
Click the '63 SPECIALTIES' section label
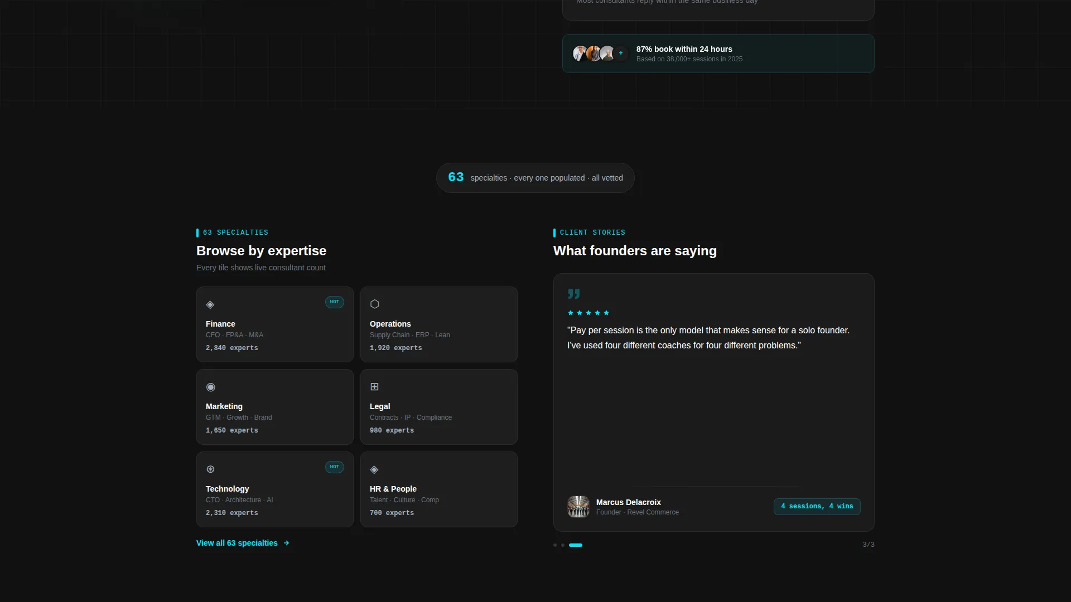click(235, 232)
